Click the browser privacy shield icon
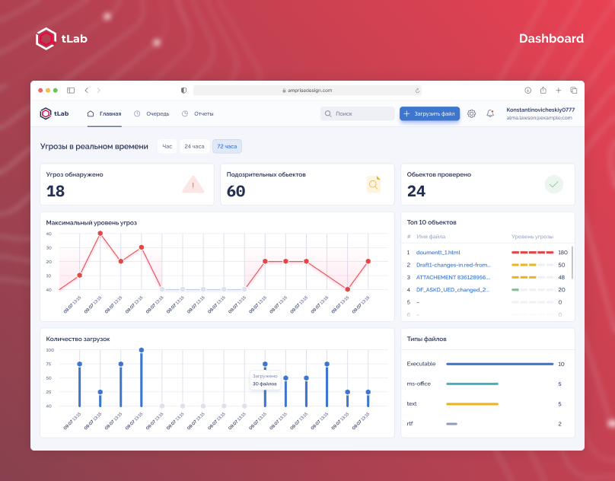Viewport: 615px width, 481px height. coord(183,90)
